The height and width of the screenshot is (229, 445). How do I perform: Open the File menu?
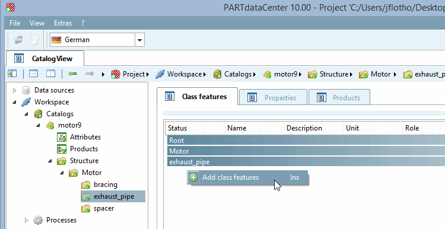pyautogui.click(x=15, y=23)
